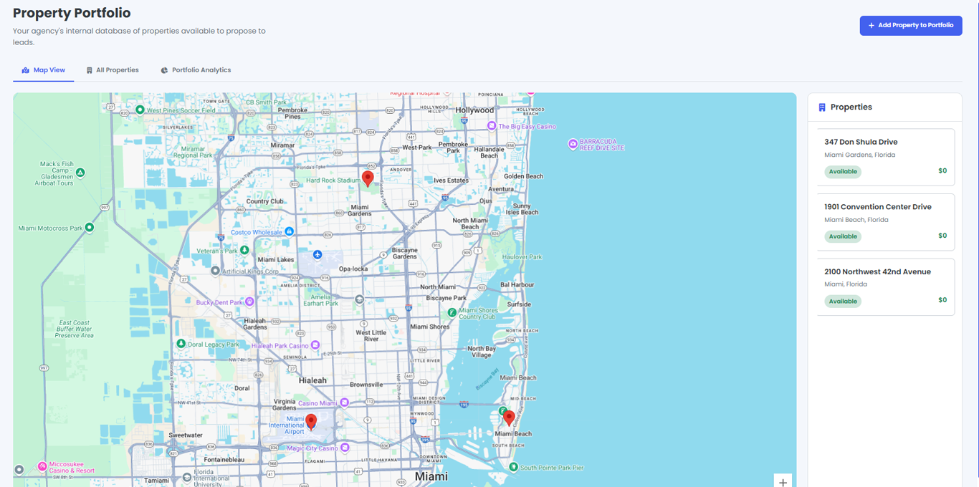Select the 2100 Northwest 42nd Avenue card
Screen dimensions: 979x487
pos(886,287)
